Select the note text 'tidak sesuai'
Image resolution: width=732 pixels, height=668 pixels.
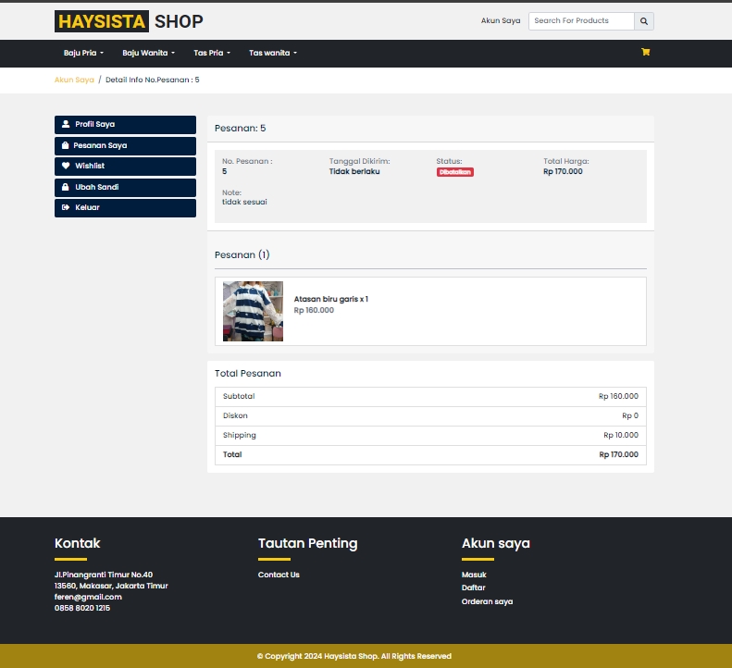(x=244, y=202)
